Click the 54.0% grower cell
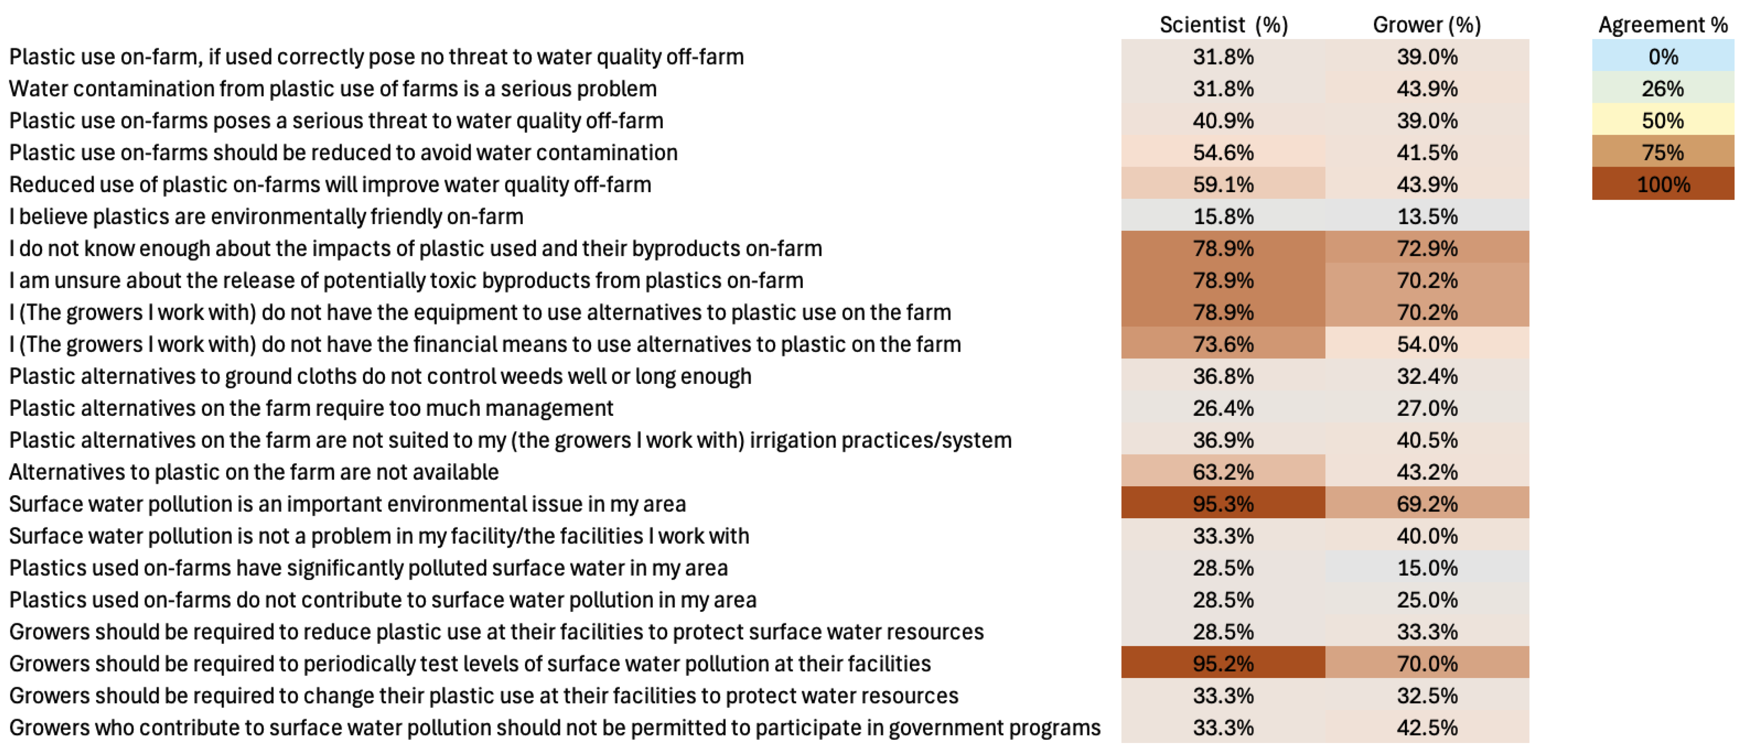The height and width of the screenshot is (755, 1739). click(1427, 344)
